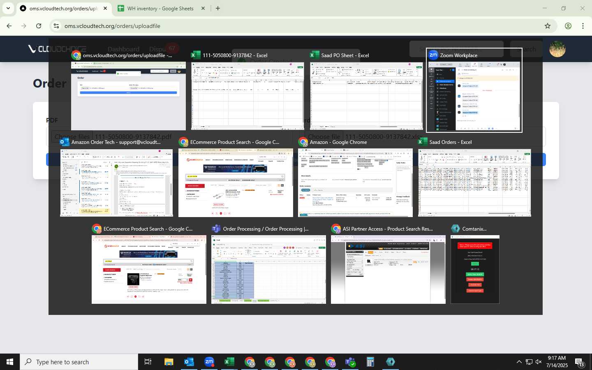Viewport: 592px width, 370px height.
Task: Open the Calculator app in the taskbar
Action: (370, 362)
